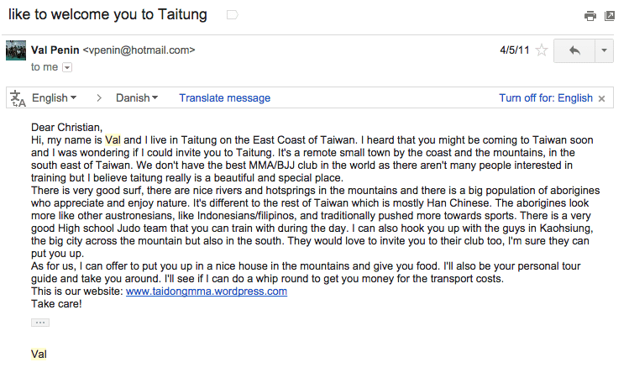Change target language from Danish
The height and width of the screenshot is (373, 629).
click(x=137, y=98)
